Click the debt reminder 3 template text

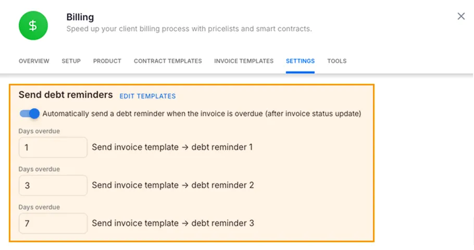(x=173, y=223)
